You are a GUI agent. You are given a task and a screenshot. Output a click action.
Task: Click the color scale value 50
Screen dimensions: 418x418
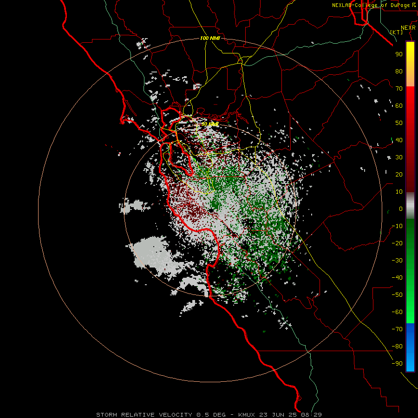[399, 123]
